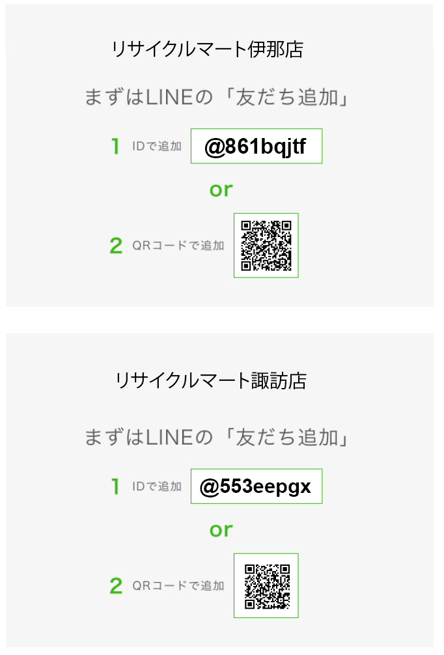Screen dimensions: 444x655
Task: Click the green 'or' text in Suwa section
Action: click(221, 531)
